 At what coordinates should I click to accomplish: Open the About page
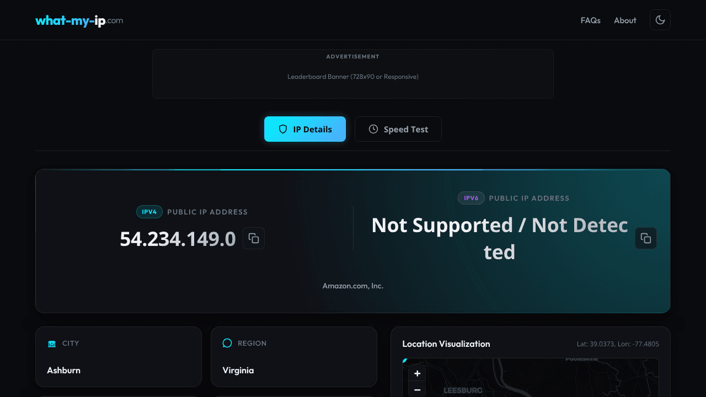(x=625, y=20)
